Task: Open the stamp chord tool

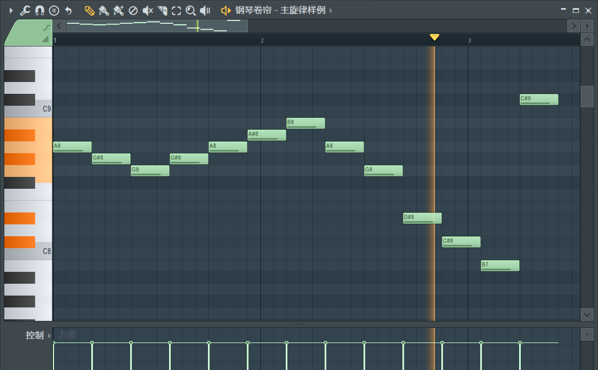Action: pyautogui.click(x=54, y=11)
